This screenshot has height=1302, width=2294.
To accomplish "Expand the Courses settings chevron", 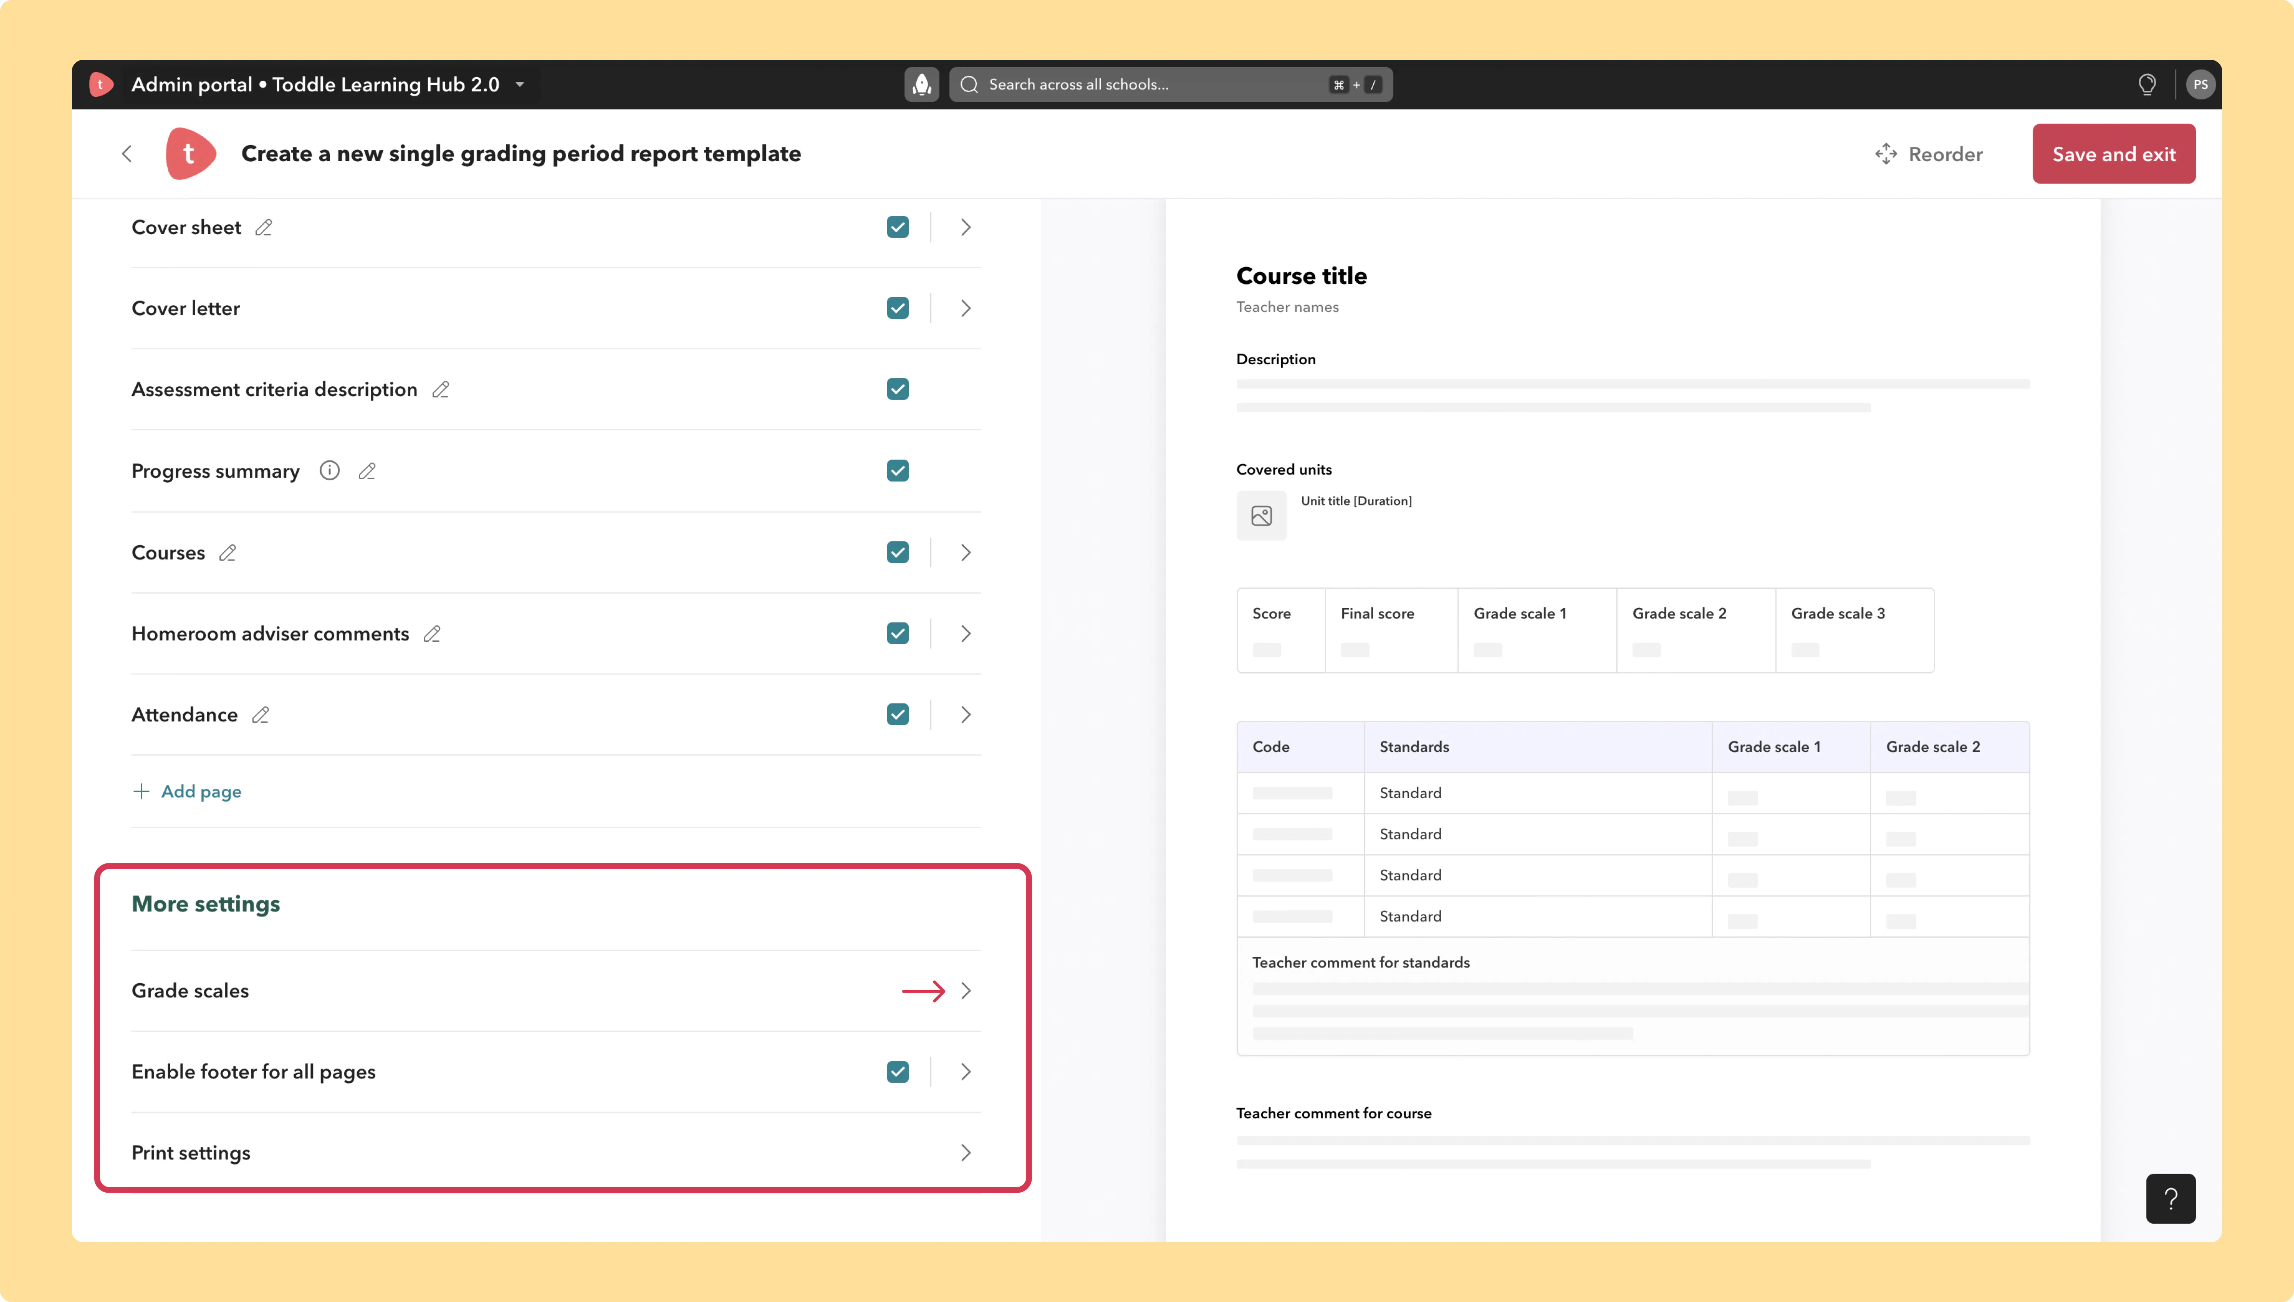I will 966,552.
